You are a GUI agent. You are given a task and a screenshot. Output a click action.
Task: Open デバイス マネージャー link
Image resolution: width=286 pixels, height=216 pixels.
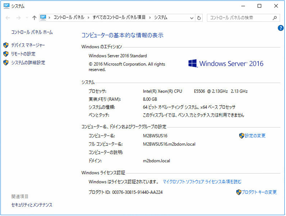pos(28,45)
